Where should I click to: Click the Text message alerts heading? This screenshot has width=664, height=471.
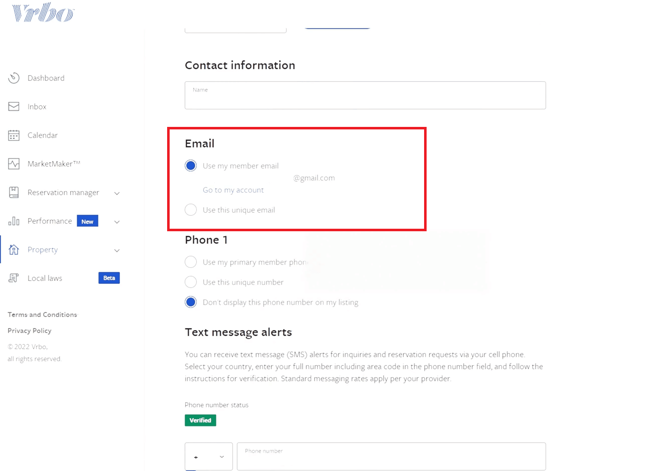238,332
